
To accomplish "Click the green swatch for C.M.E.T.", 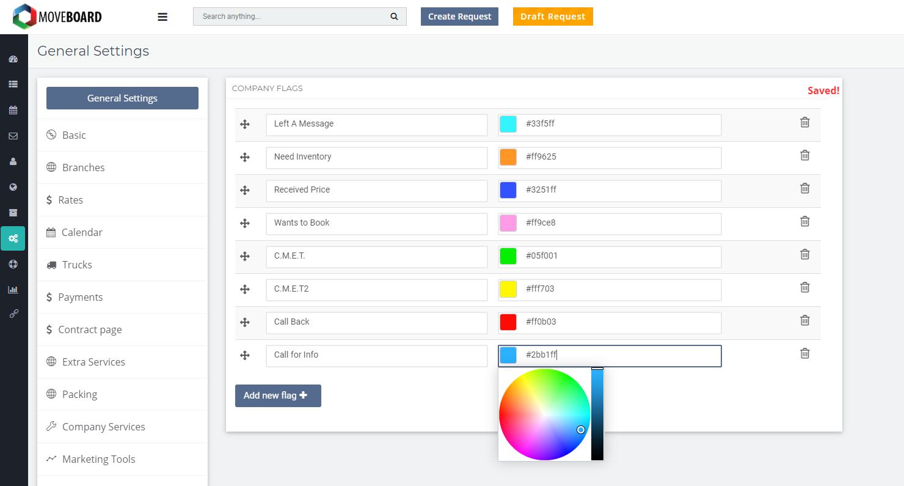I will (508, 256).
